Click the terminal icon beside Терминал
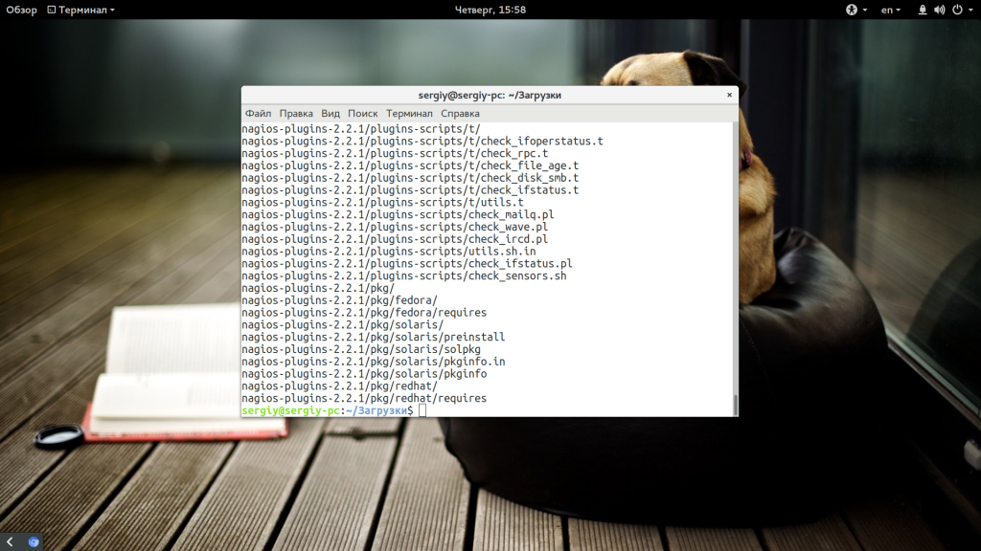The image size is (981, 551). tap(52, 10)
